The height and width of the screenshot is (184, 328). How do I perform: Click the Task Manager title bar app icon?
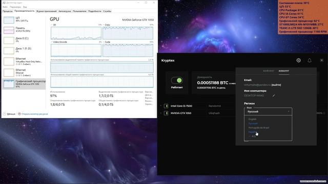(4, 3)
